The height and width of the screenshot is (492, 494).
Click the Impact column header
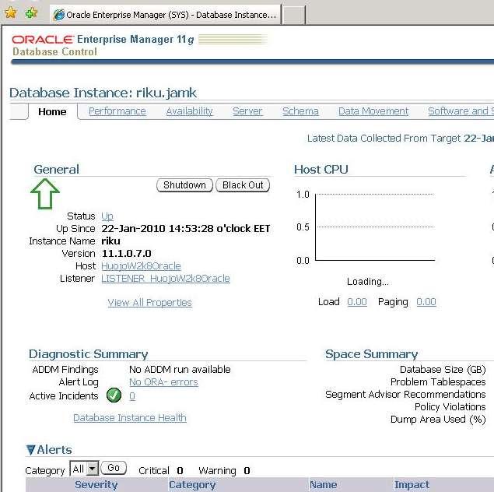click(x=412, y=484)
